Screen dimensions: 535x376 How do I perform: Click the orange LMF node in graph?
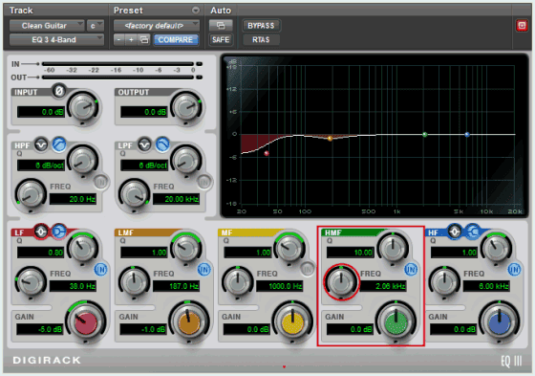[x=330, y=139]
